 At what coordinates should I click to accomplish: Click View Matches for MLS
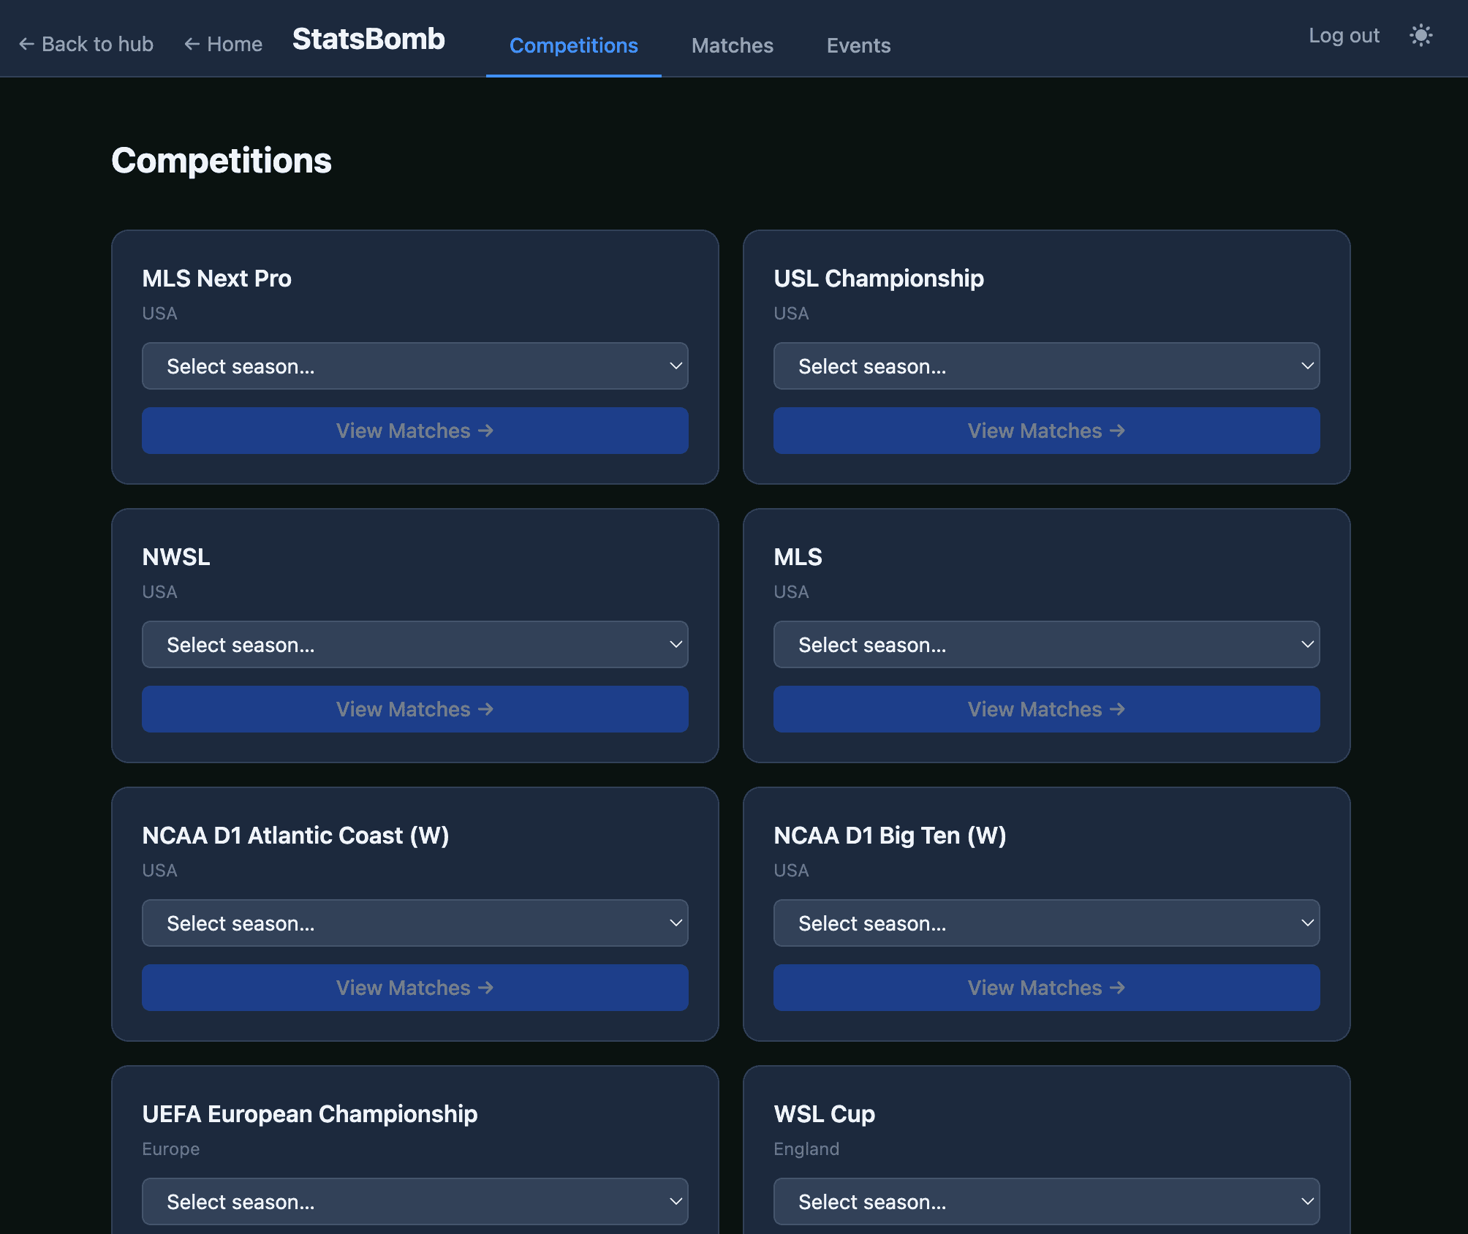pyautogui.click(x=1047, y=709)
